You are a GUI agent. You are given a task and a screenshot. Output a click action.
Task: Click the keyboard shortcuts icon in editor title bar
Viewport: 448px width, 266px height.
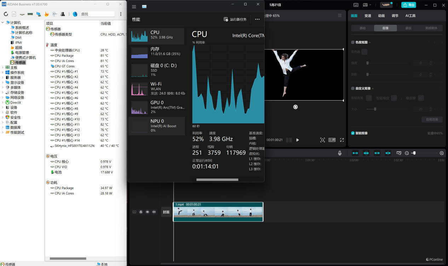[356, 5]
